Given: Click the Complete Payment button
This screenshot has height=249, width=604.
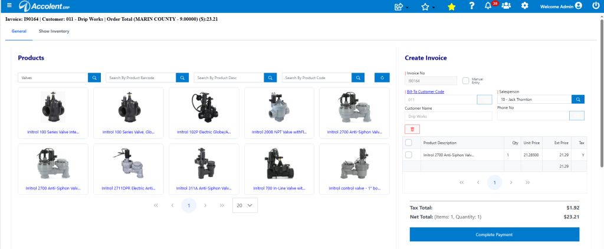Looking at the screenshot, I should coord(494,234).
